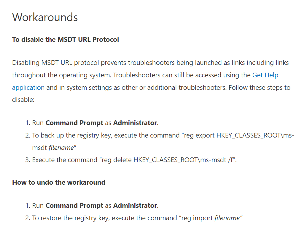Click bold "Administrator" in the undo steps
Image resolution: width=307 pixels, height=233 pixels.
[135, 206]
